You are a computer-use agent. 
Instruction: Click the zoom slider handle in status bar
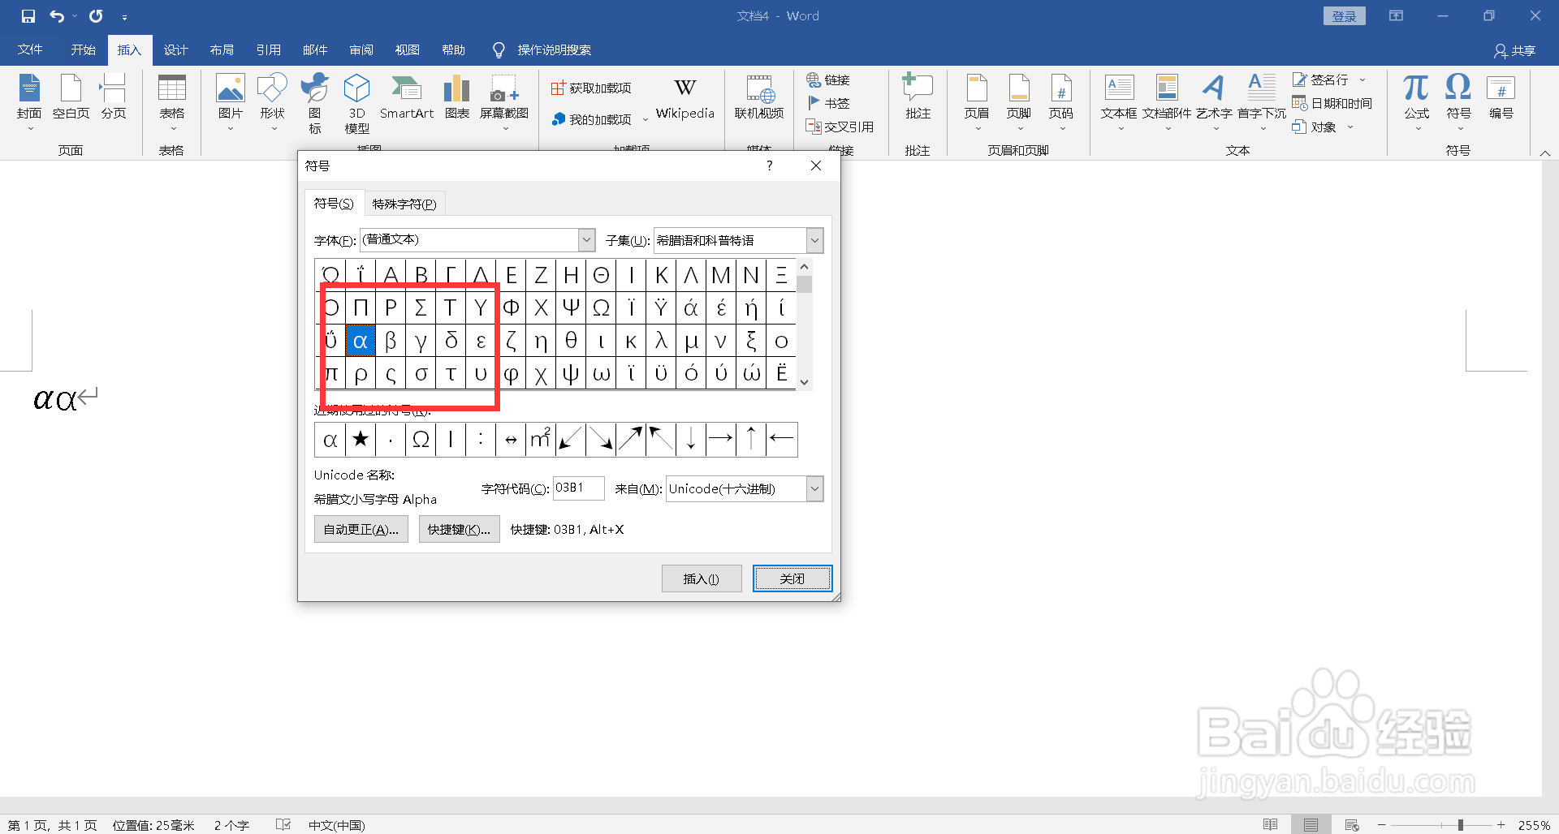[x=1460, y=825]
